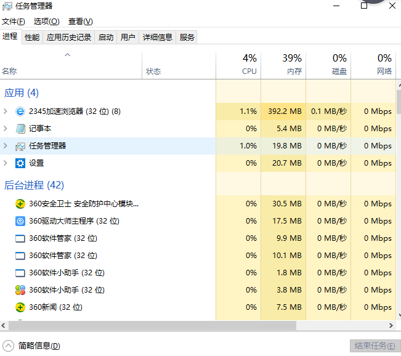
Task: Click the Task Manager title bar icon
Action: (x=7, y=6)
